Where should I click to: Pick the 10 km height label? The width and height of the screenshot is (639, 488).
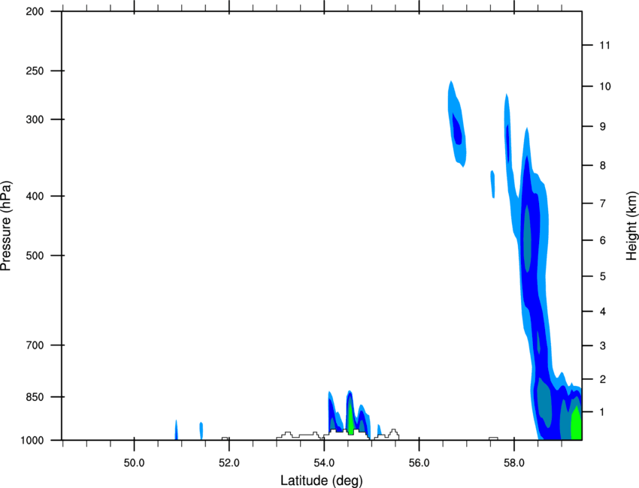[x=605, y=86]
